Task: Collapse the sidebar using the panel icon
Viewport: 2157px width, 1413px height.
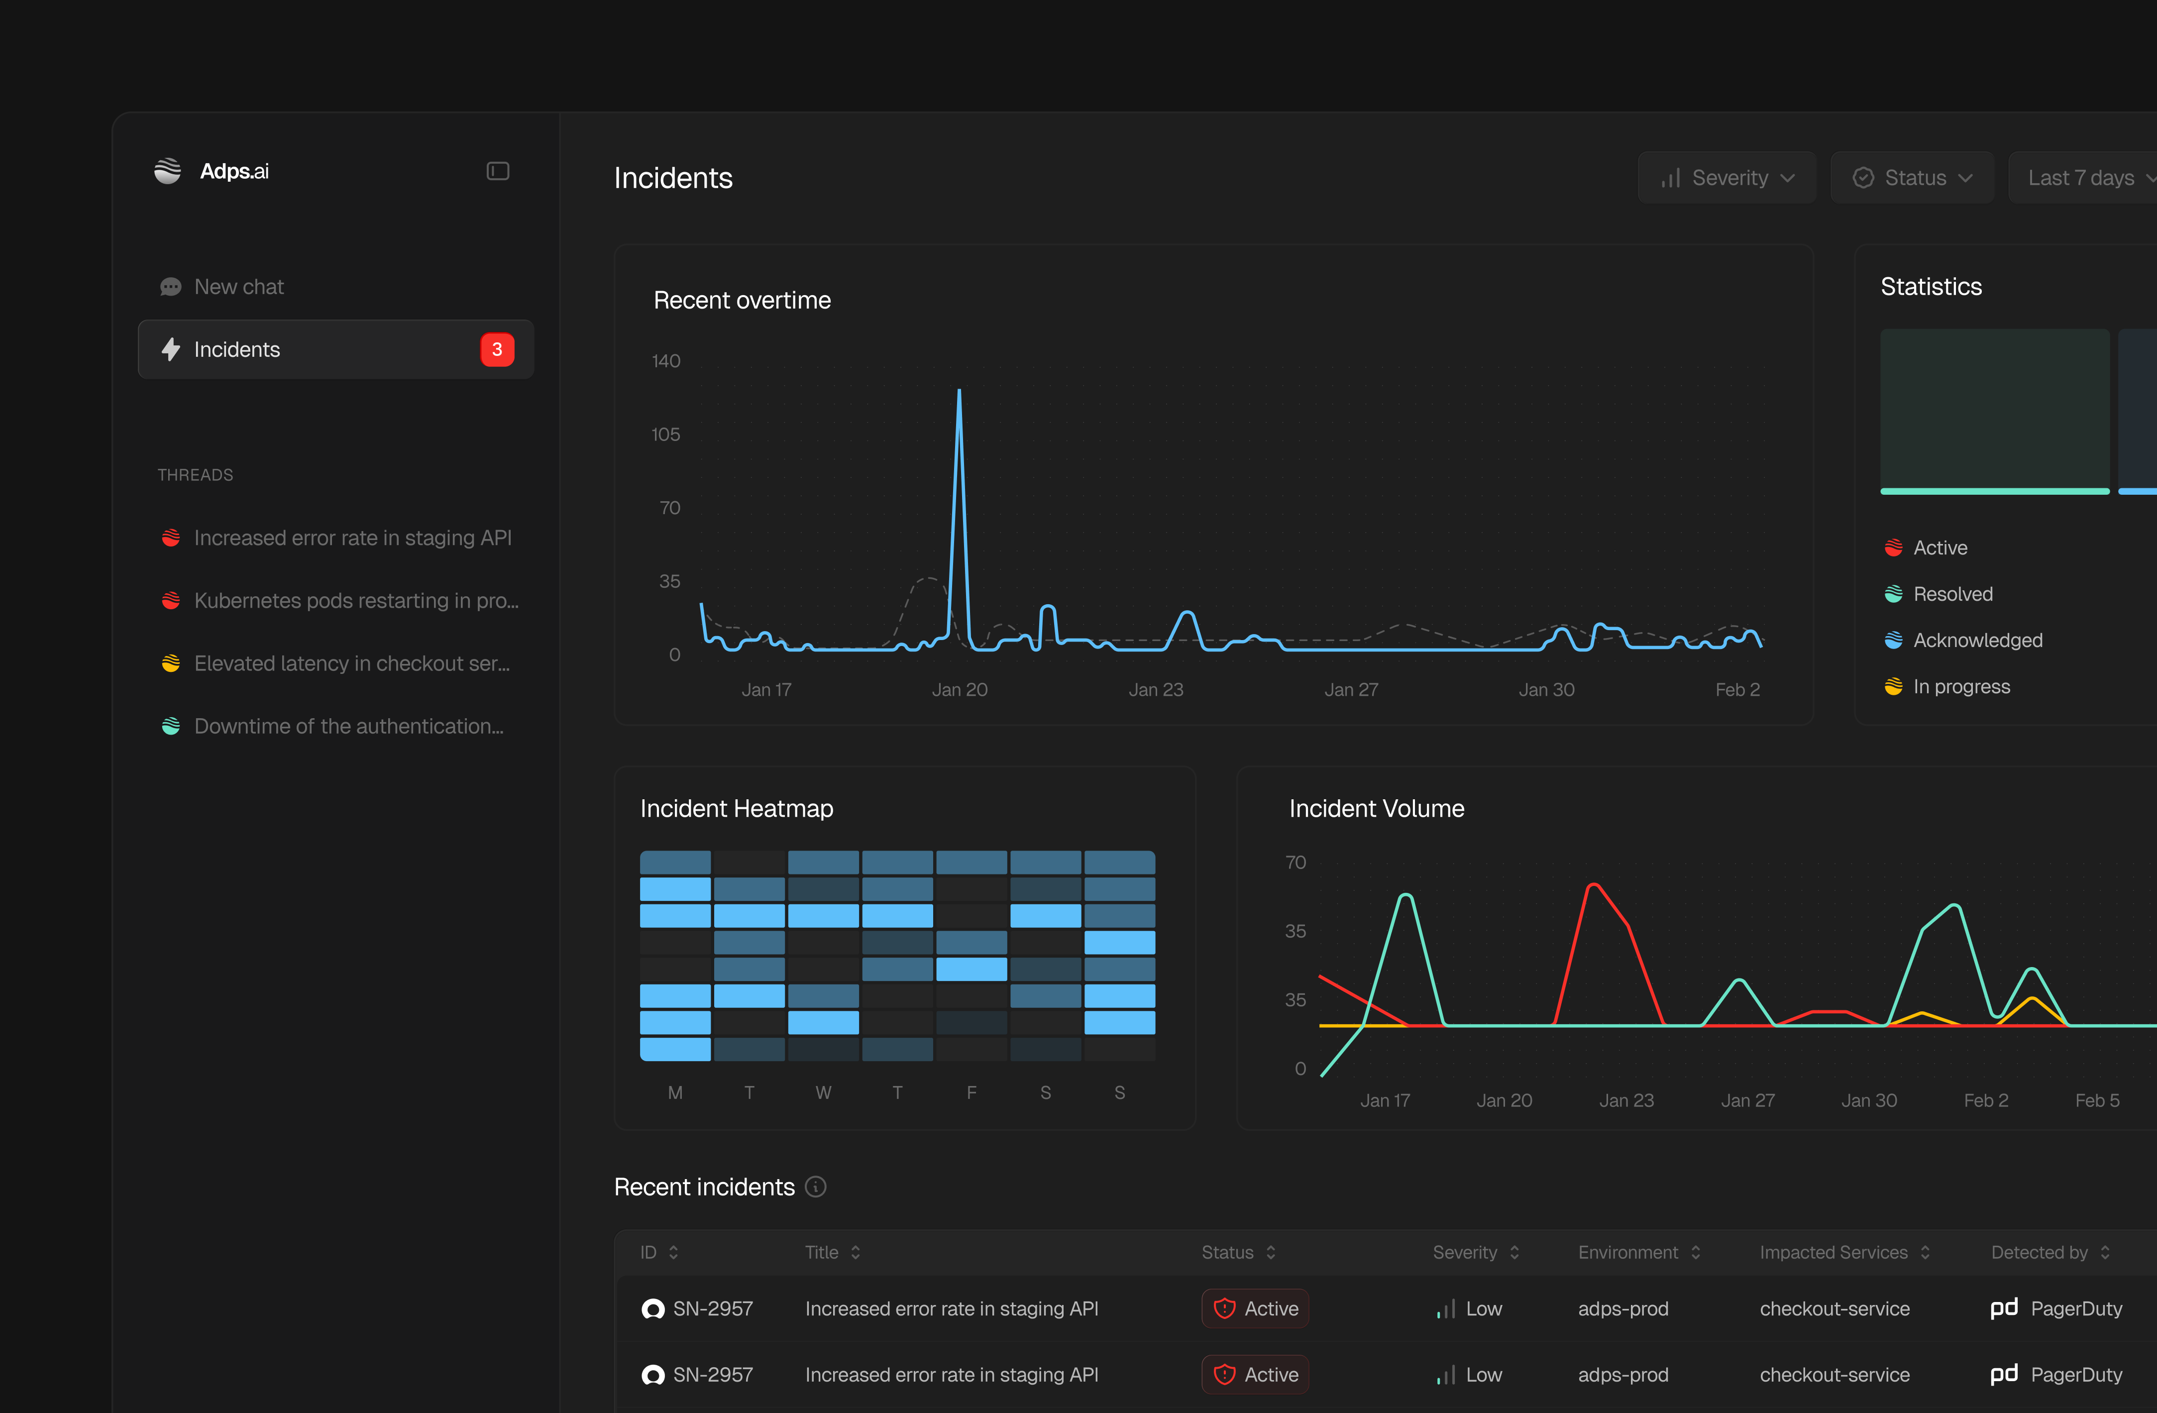Action: tap(498, 170)
